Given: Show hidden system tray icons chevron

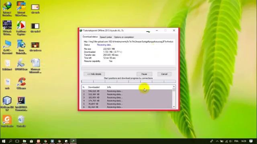Looking at the screenshot, I should coord(217,141).
